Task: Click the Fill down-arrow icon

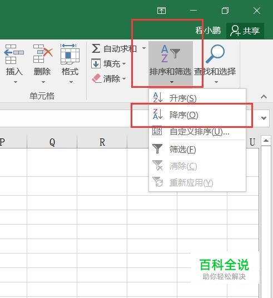Action: [96, 64]
